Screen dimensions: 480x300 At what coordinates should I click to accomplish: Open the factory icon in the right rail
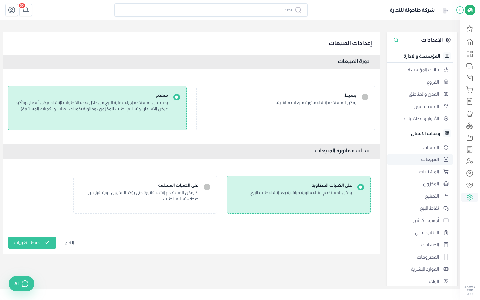(x=470, y=138)
